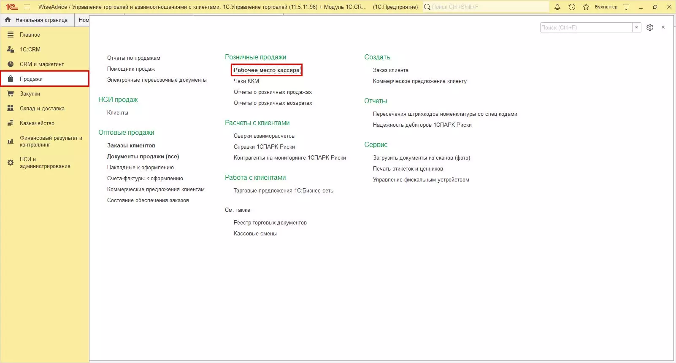676x363 pixels.
Task: Open Торговые предложения 1С:Бизнес-сеть
Action: (284, 191)
